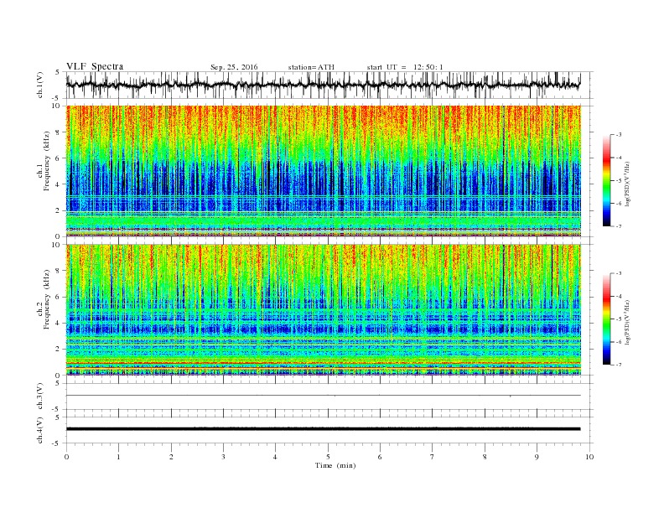Click the '8' kHz tick of ch.1 spectrogram
Image resolution: width=664 pixels, height=513 pixels.
pos(59,132)
